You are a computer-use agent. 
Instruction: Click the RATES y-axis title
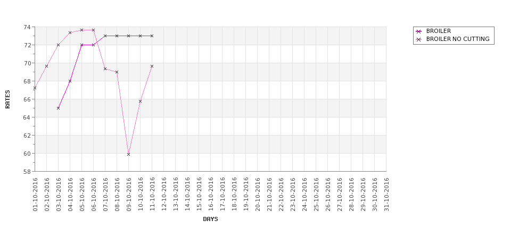[7, 99]
